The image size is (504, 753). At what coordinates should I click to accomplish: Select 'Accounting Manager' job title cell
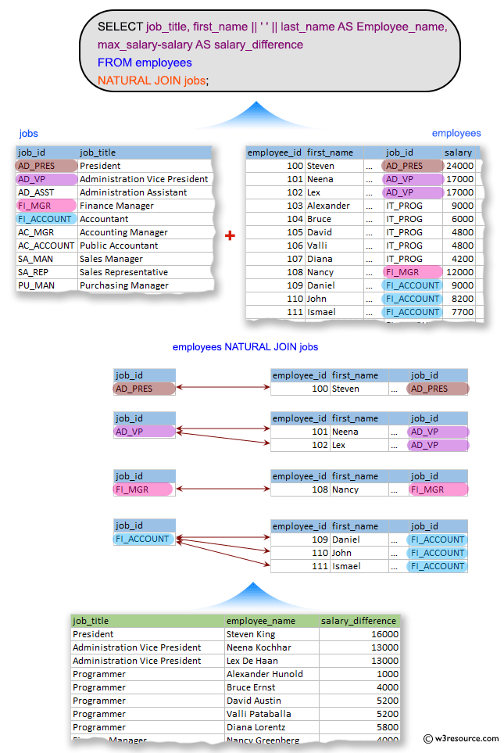tap(145, 232)
